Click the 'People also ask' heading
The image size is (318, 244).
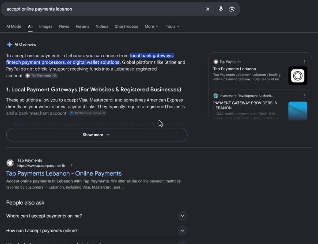click(25, 203)
